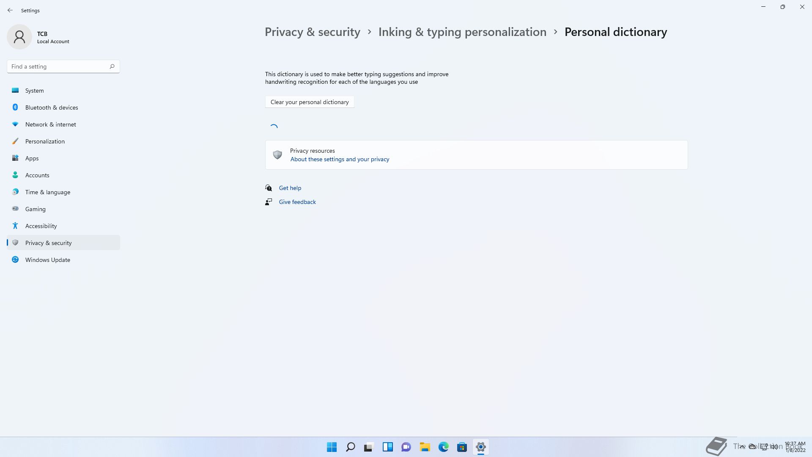Click the Give feedback link

(297, 202)
